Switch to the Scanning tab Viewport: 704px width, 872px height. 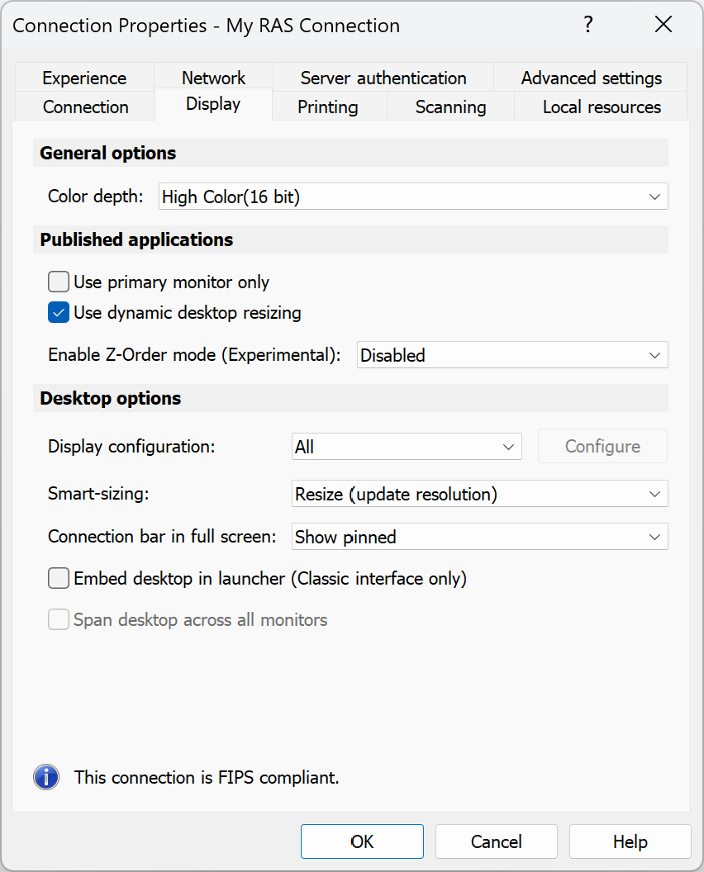[450, 107]
